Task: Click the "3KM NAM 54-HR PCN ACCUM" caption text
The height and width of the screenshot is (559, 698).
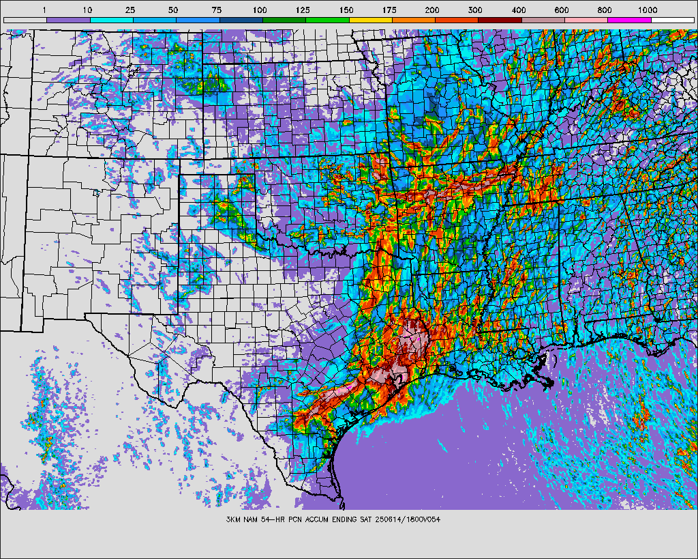Action: coord(278,519)
